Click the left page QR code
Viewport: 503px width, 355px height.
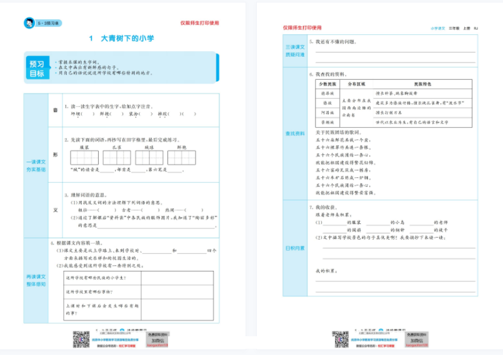81,339
